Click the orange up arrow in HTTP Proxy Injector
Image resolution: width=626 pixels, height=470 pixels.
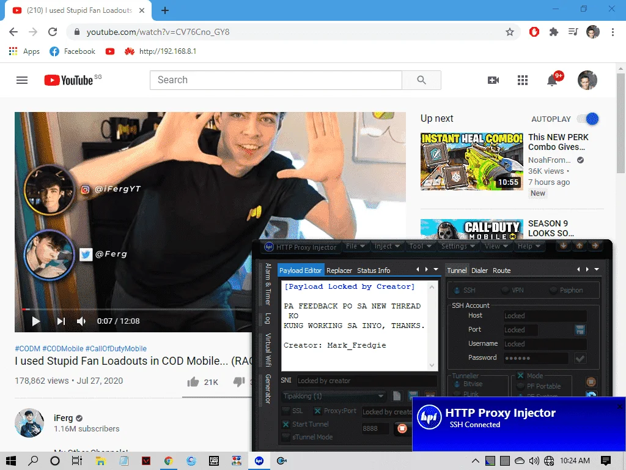point(580,246)
